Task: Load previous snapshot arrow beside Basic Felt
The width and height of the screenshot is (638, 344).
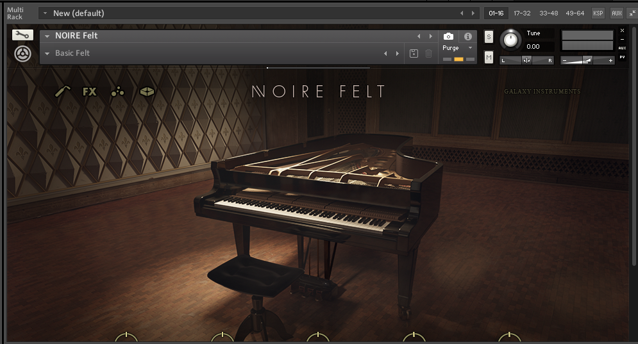Action: click(385, 53)
